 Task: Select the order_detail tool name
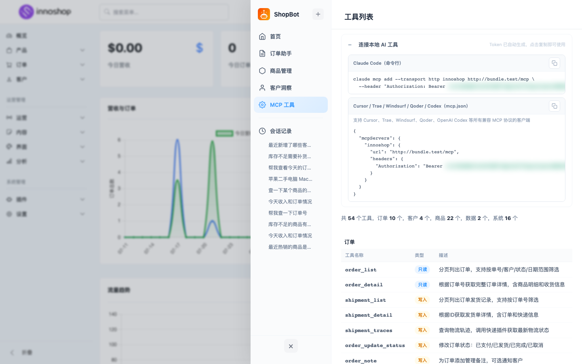[364, 285]
